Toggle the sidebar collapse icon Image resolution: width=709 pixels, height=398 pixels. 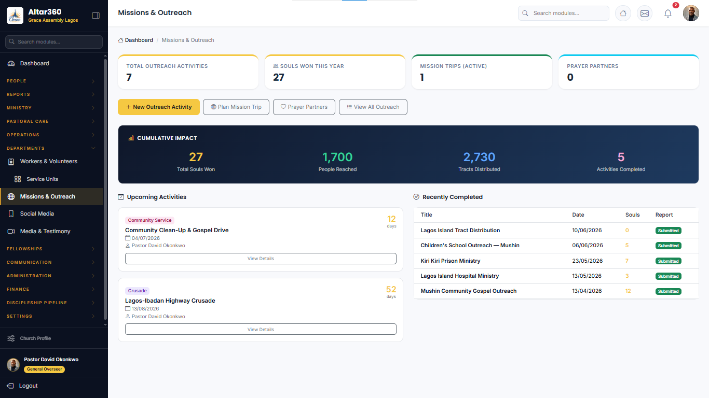pos(96,16)
